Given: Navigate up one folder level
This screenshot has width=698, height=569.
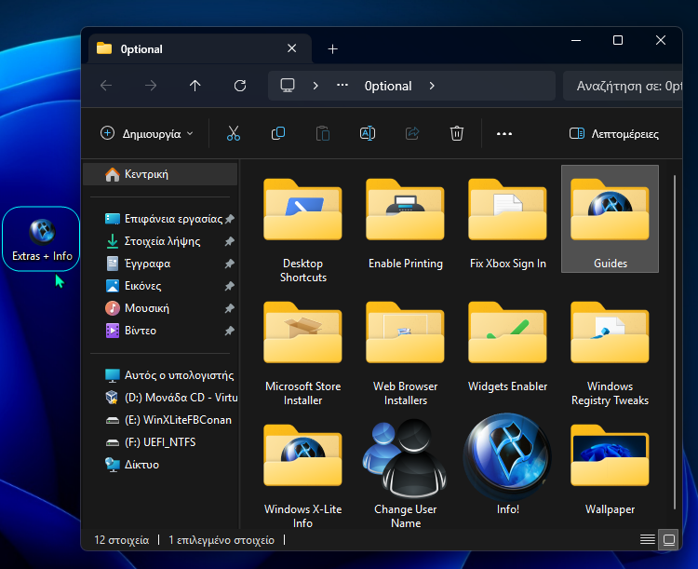Looking at the screenshot, I should (195, 85).
